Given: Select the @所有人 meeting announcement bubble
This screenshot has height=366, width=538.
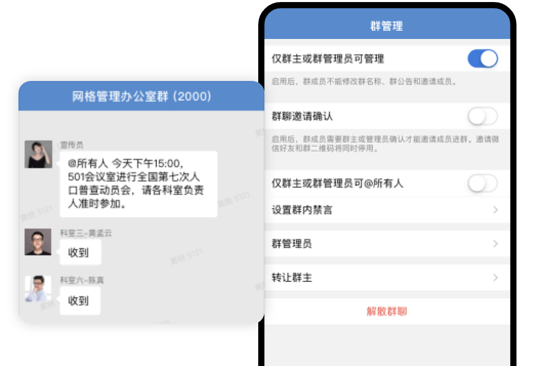Looking at the screenshot, I should [138, 184].
